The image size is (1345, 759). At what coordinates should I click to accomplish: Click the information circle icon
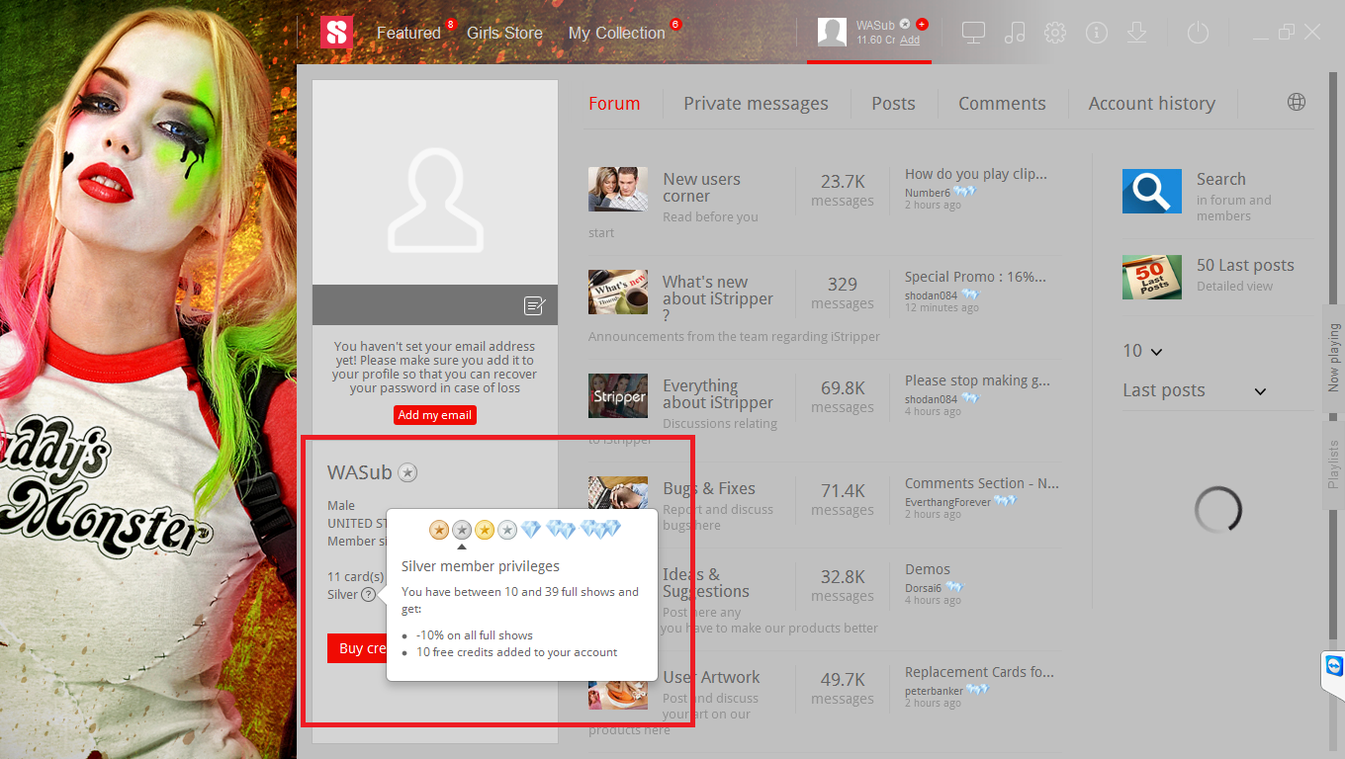click(x=1096, y=33)
